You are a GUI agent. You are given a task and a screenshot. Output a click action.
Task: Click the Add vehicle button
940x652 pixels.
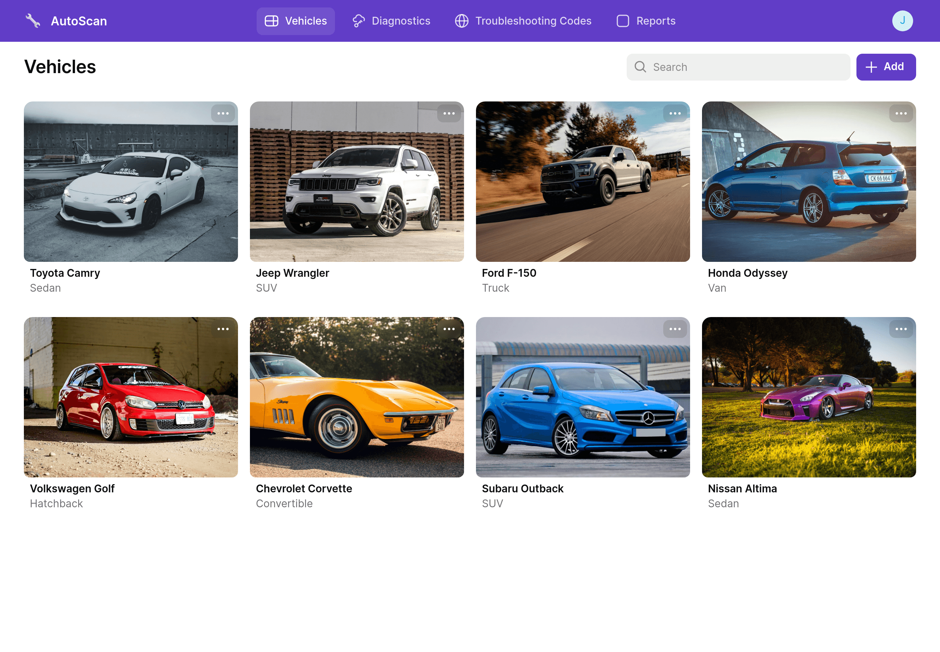(x=885, y=67)
